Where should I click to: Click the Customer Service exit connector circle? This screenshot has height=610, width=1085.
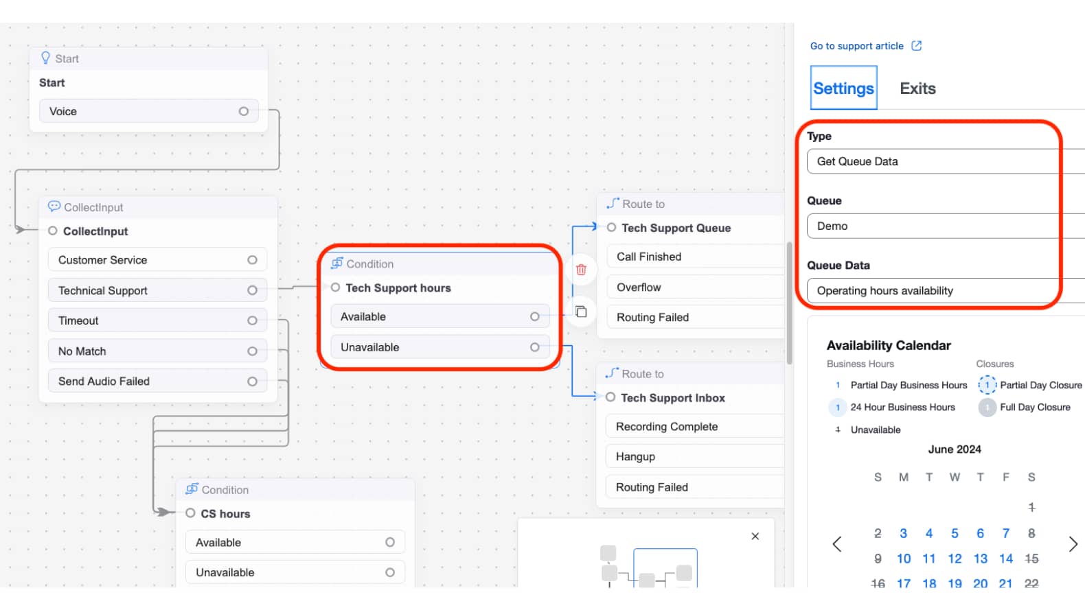(x=252, y=260)
